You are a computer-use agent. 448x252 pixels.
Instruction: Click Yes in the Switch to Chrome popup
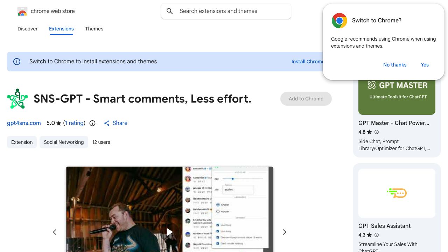(x=425, y=65)
